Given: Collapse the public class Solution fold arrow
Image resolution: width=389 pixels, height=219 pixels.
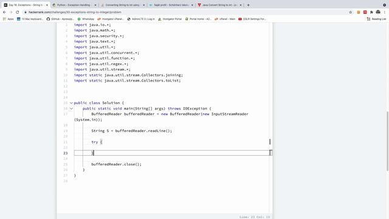Looking at the screenshot, I should pos(71,103).
